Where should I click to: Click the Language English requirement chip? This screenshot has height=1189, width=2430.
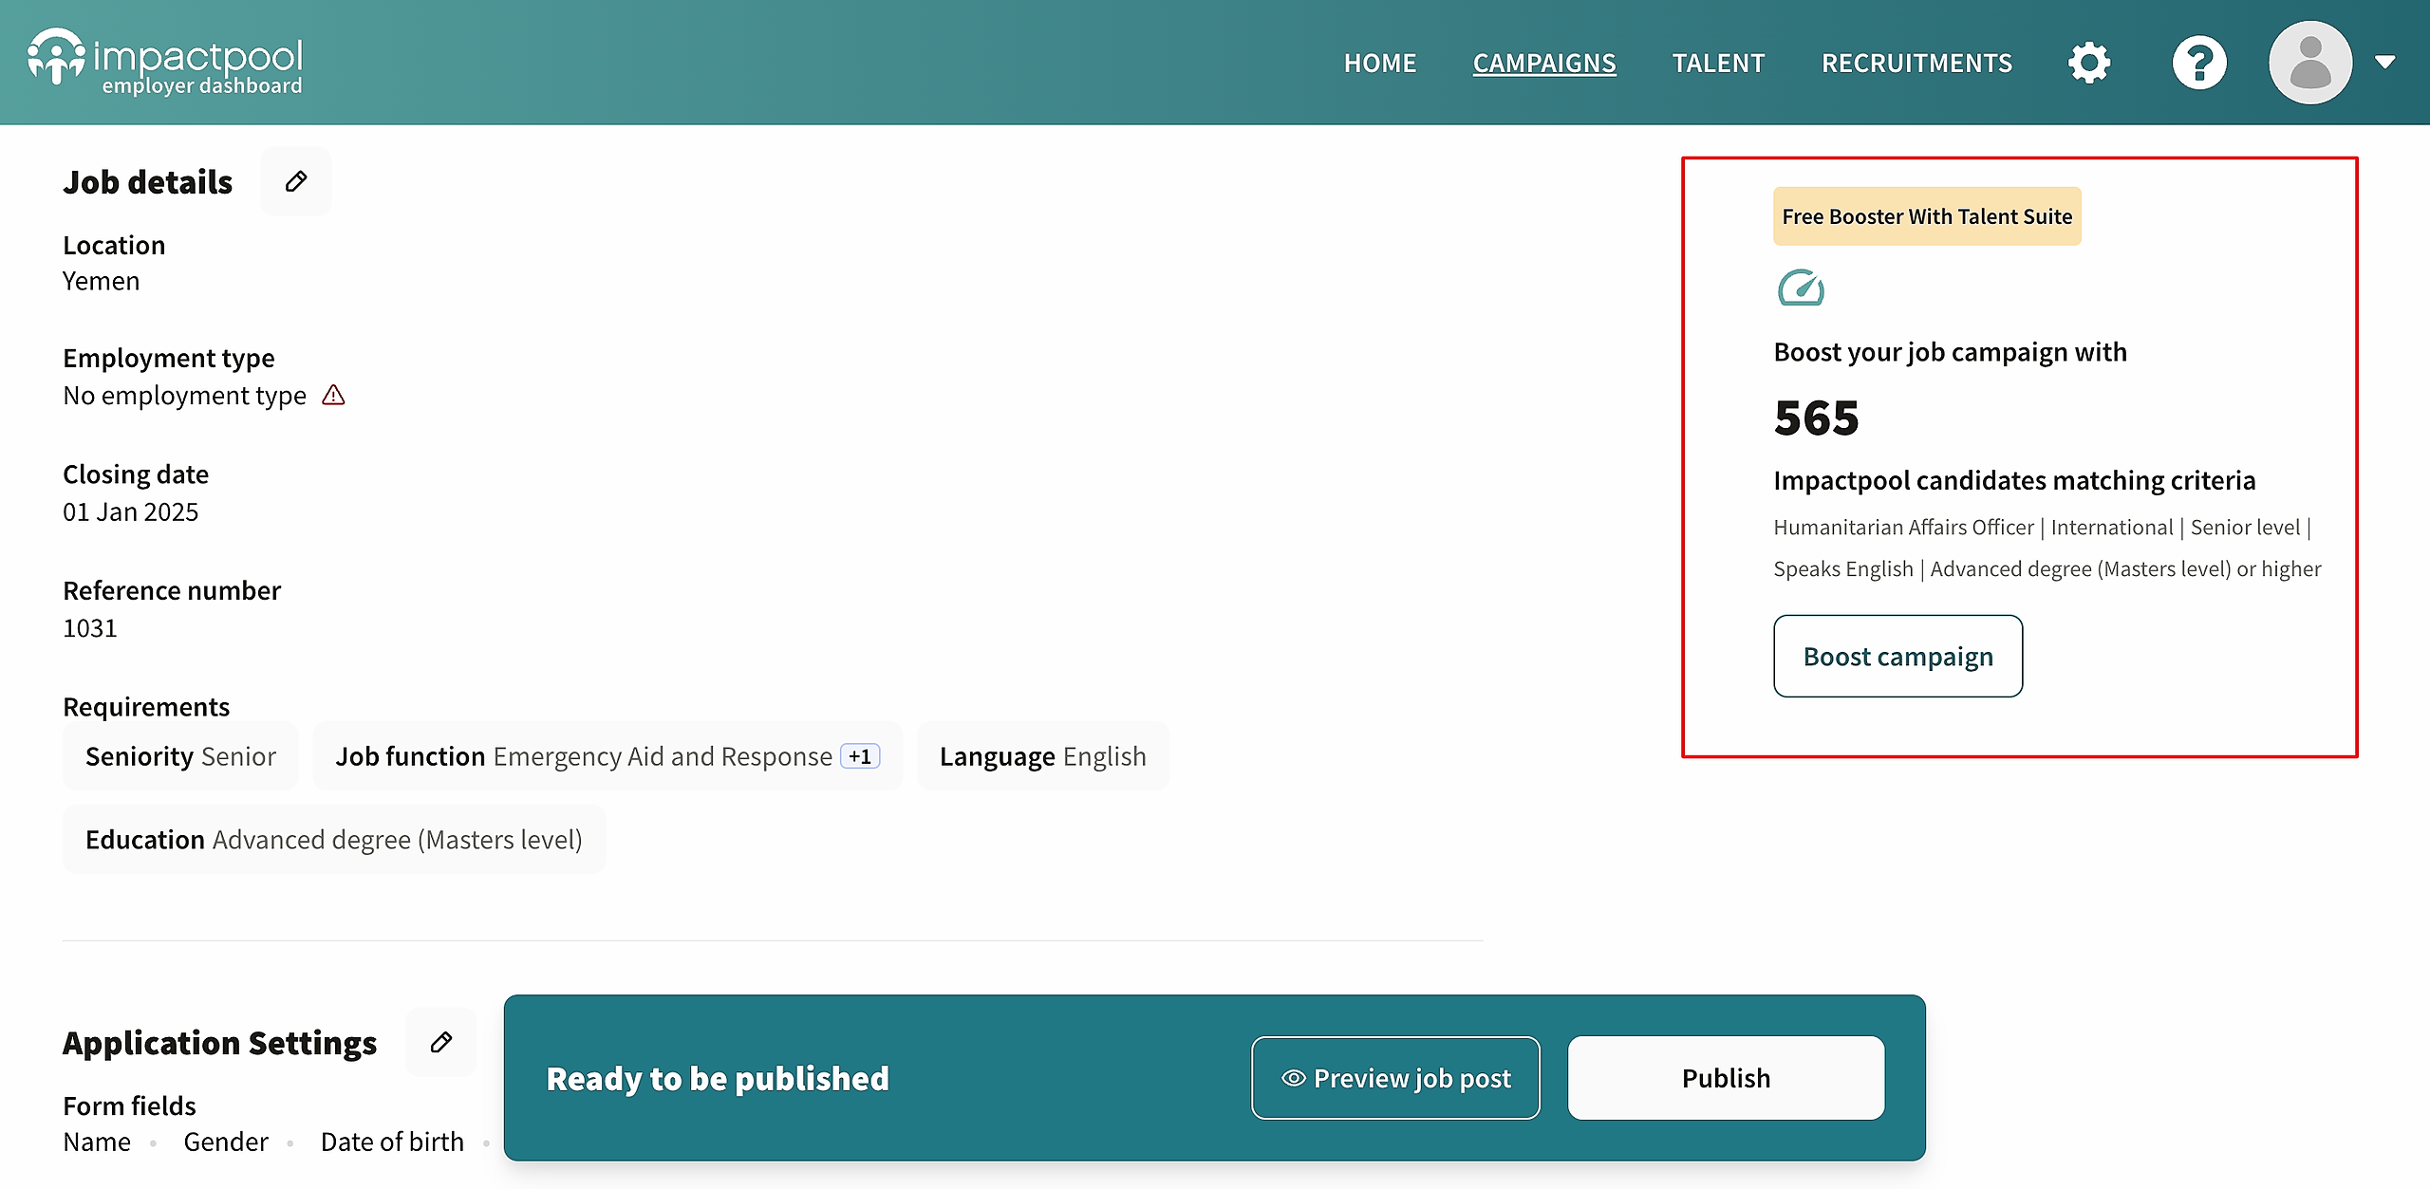pos(1043,756)
